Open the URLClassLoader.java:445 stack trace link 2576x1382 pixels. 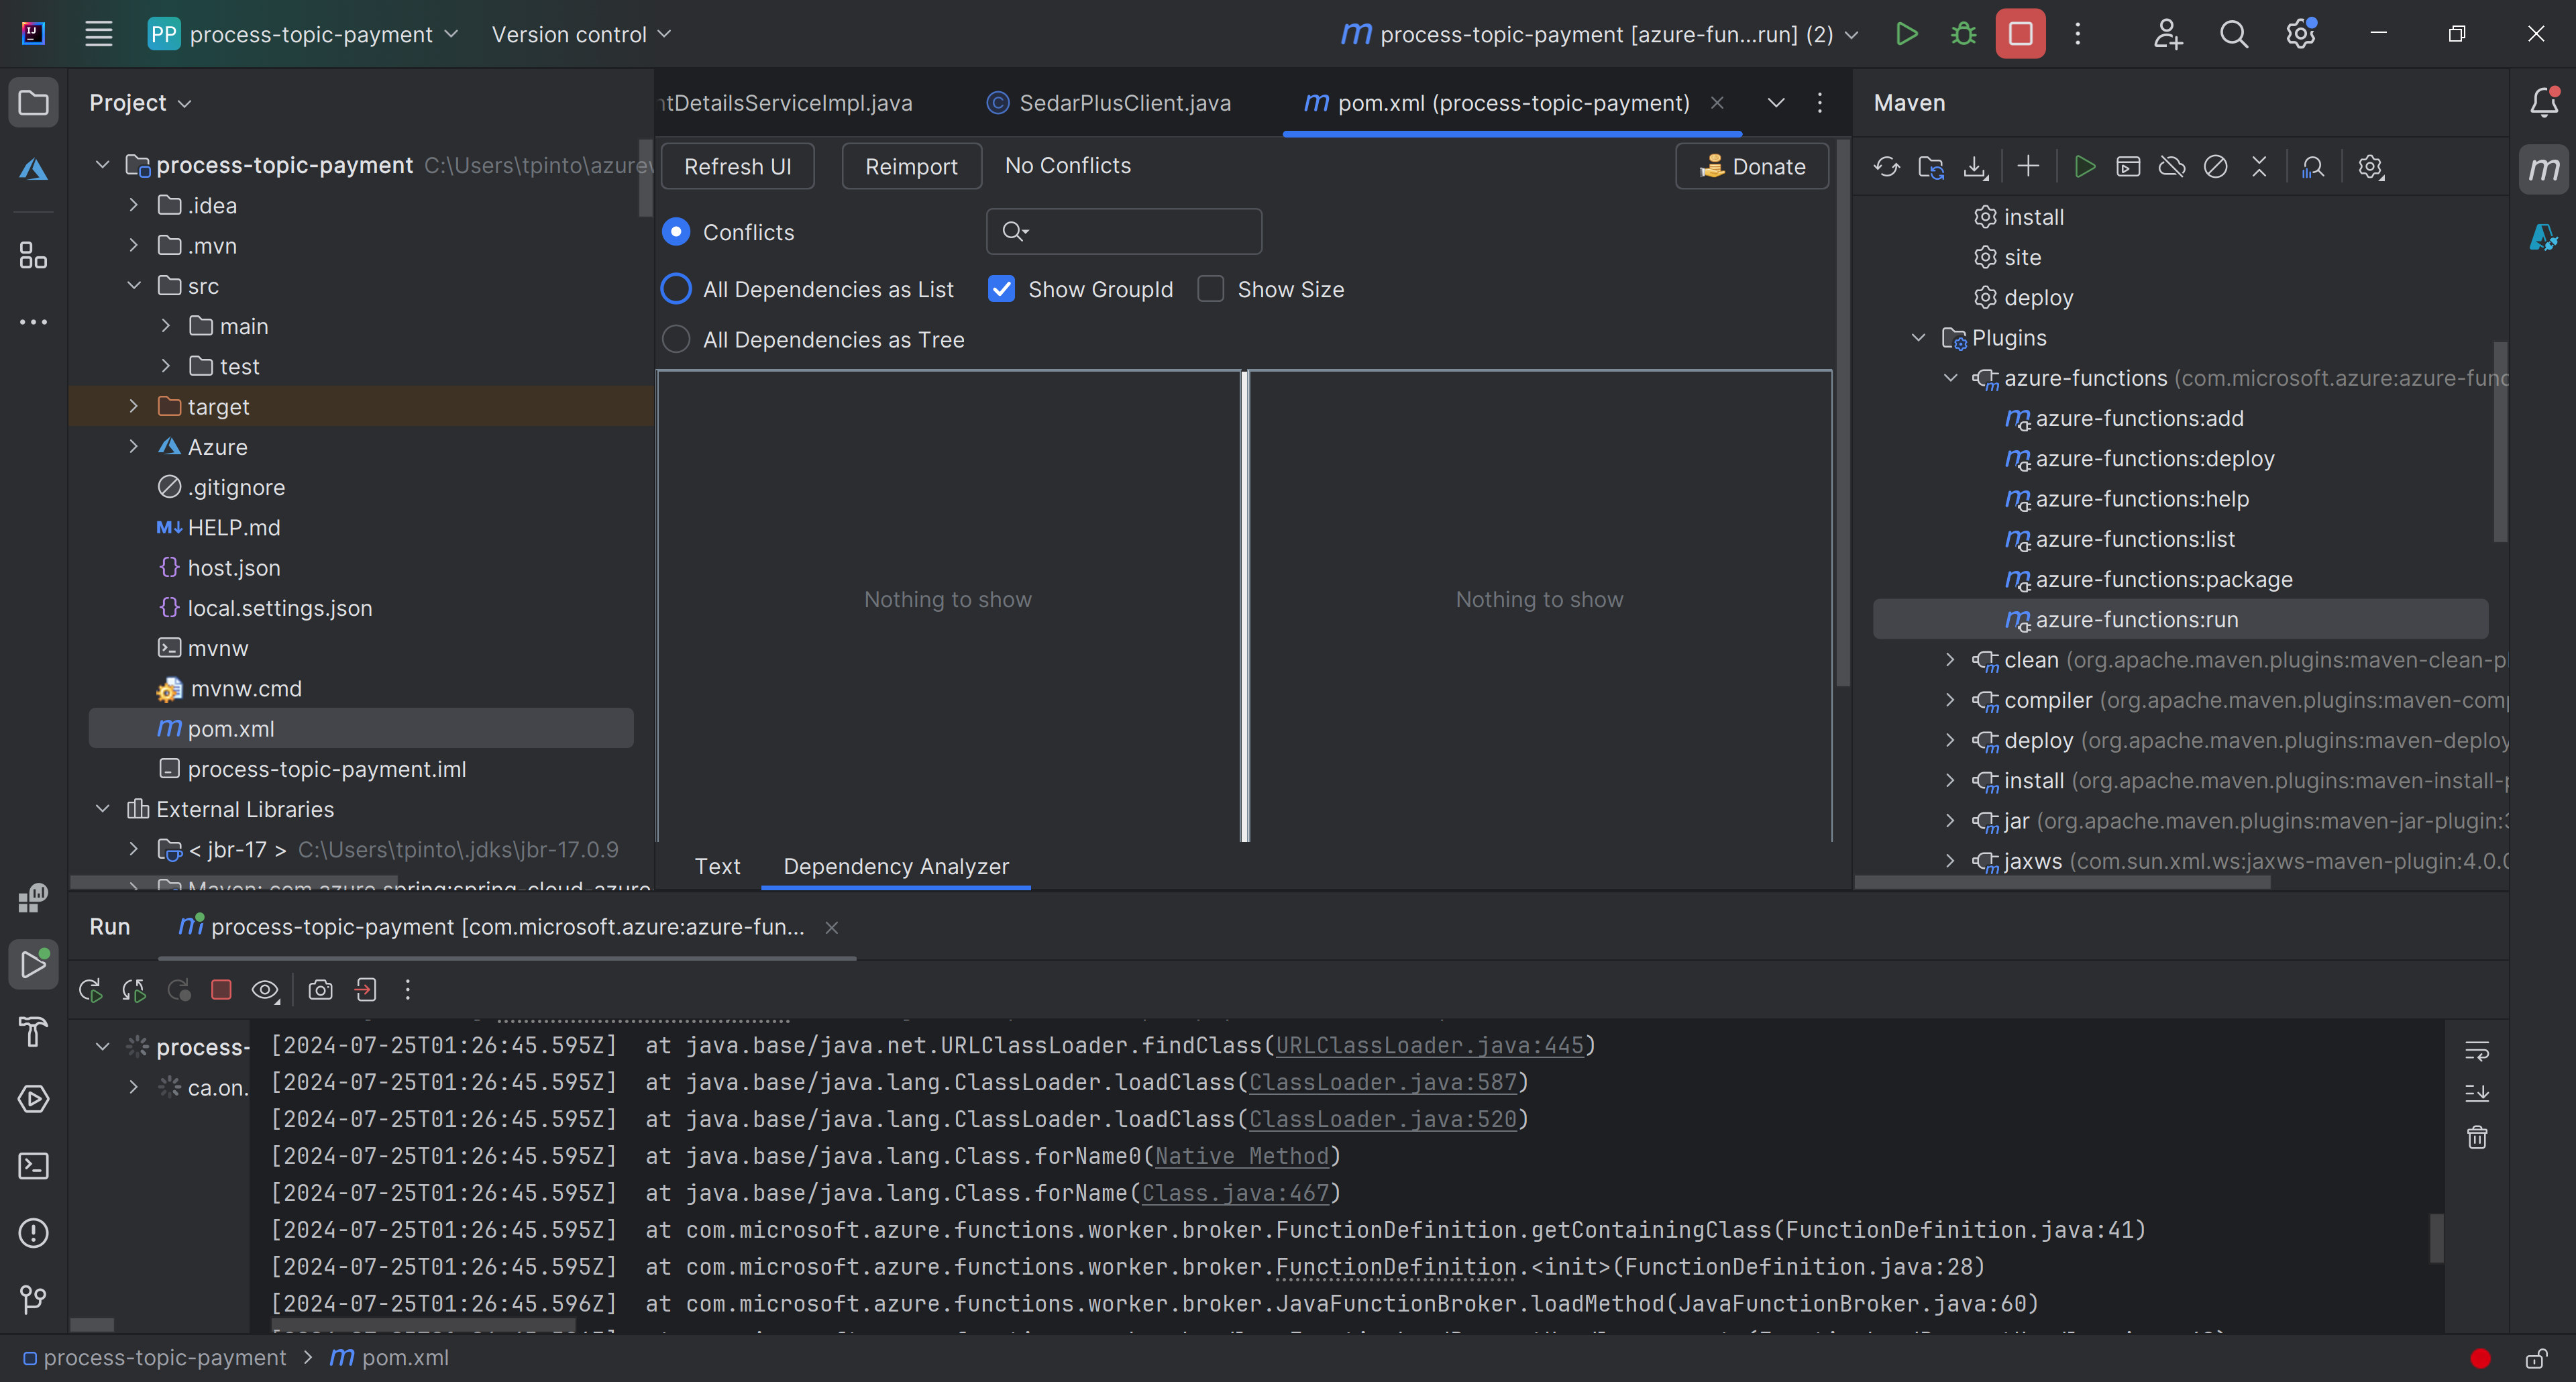click(1430, 1045)
